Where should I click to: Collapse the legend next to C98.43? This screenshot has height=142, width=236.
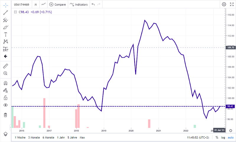[15, 12]
